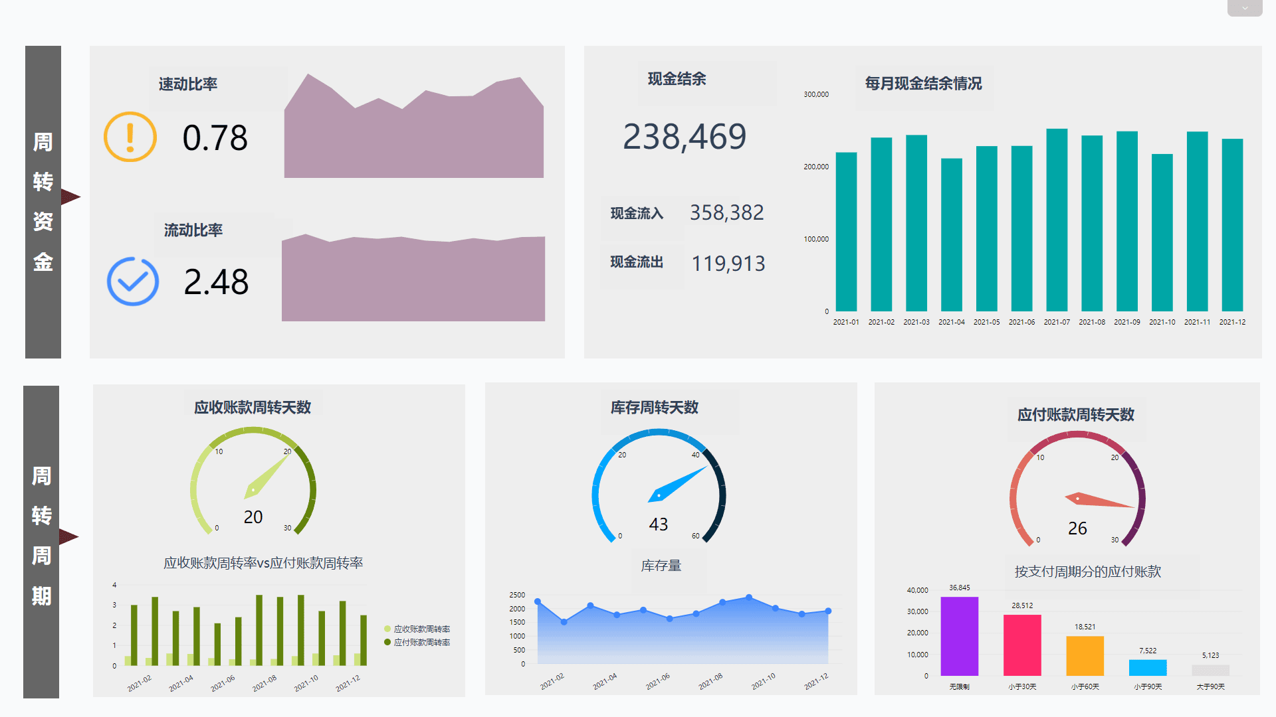The image size is (1276, 717).
Task: Click the 2021-09 axis label in cash chart
Action: [x=1127, y=322]
